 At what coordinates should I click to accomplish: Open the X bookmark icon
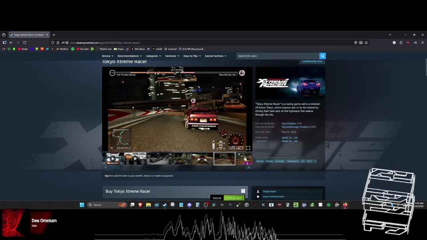point(52,49)
